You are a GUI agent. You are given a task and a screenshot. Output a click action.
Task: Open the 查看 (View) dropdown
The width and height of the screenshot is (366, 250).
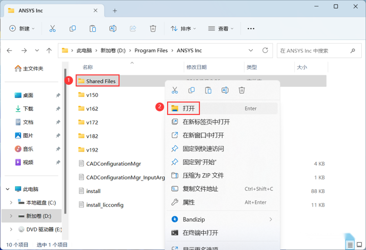coord(221,28)
